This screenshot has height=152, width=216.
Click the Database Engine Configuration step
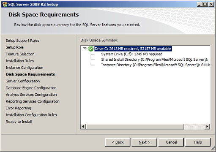31,88
